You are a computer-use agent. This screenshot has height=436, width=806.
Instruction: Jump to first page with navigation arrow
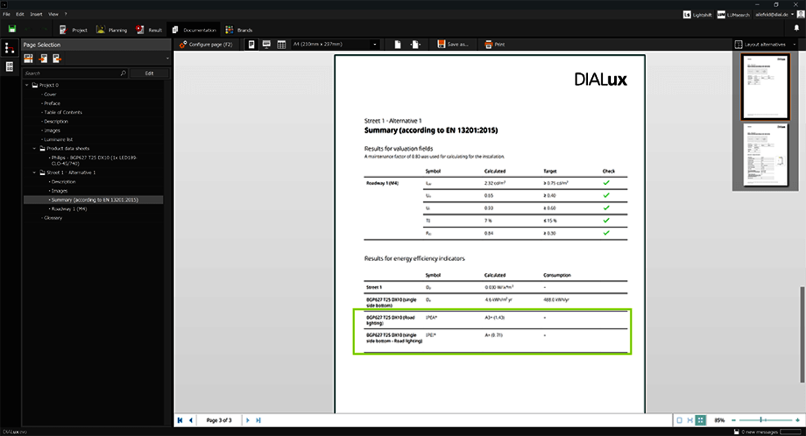[180, 420]
